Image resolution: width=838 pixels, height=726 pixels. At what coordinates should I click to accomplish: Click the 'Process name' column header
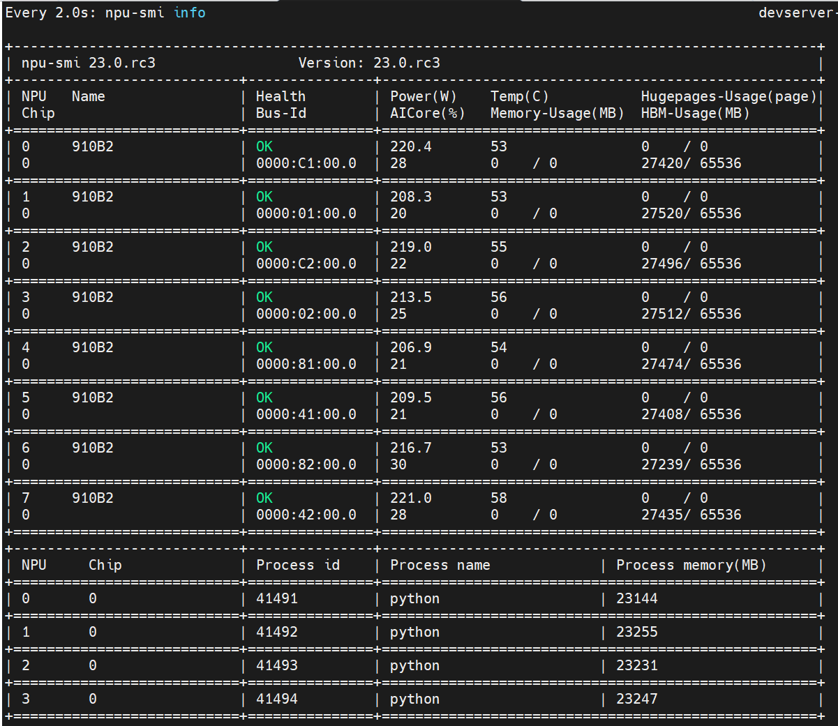point(440,565)
